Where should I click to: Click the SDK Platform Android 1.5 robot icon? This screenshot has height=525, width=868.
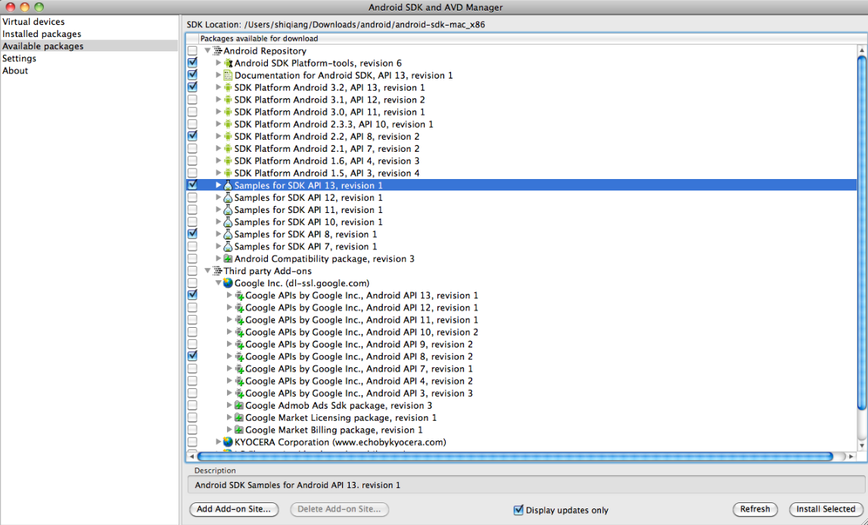click(228, 173)
